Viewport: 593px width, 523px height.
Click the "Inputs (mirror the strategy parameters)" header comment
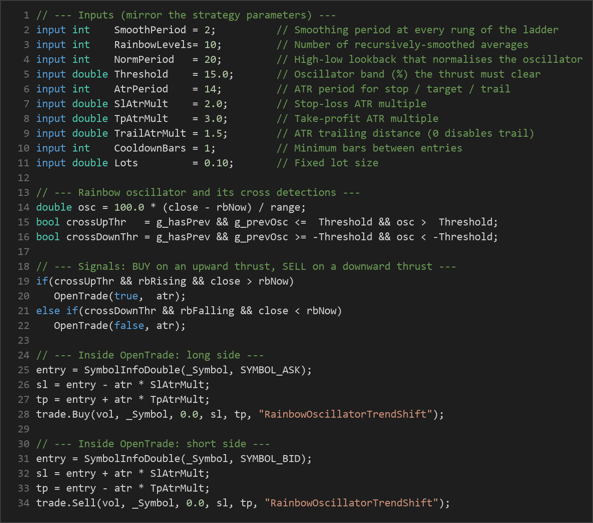[x=195, y=15]
